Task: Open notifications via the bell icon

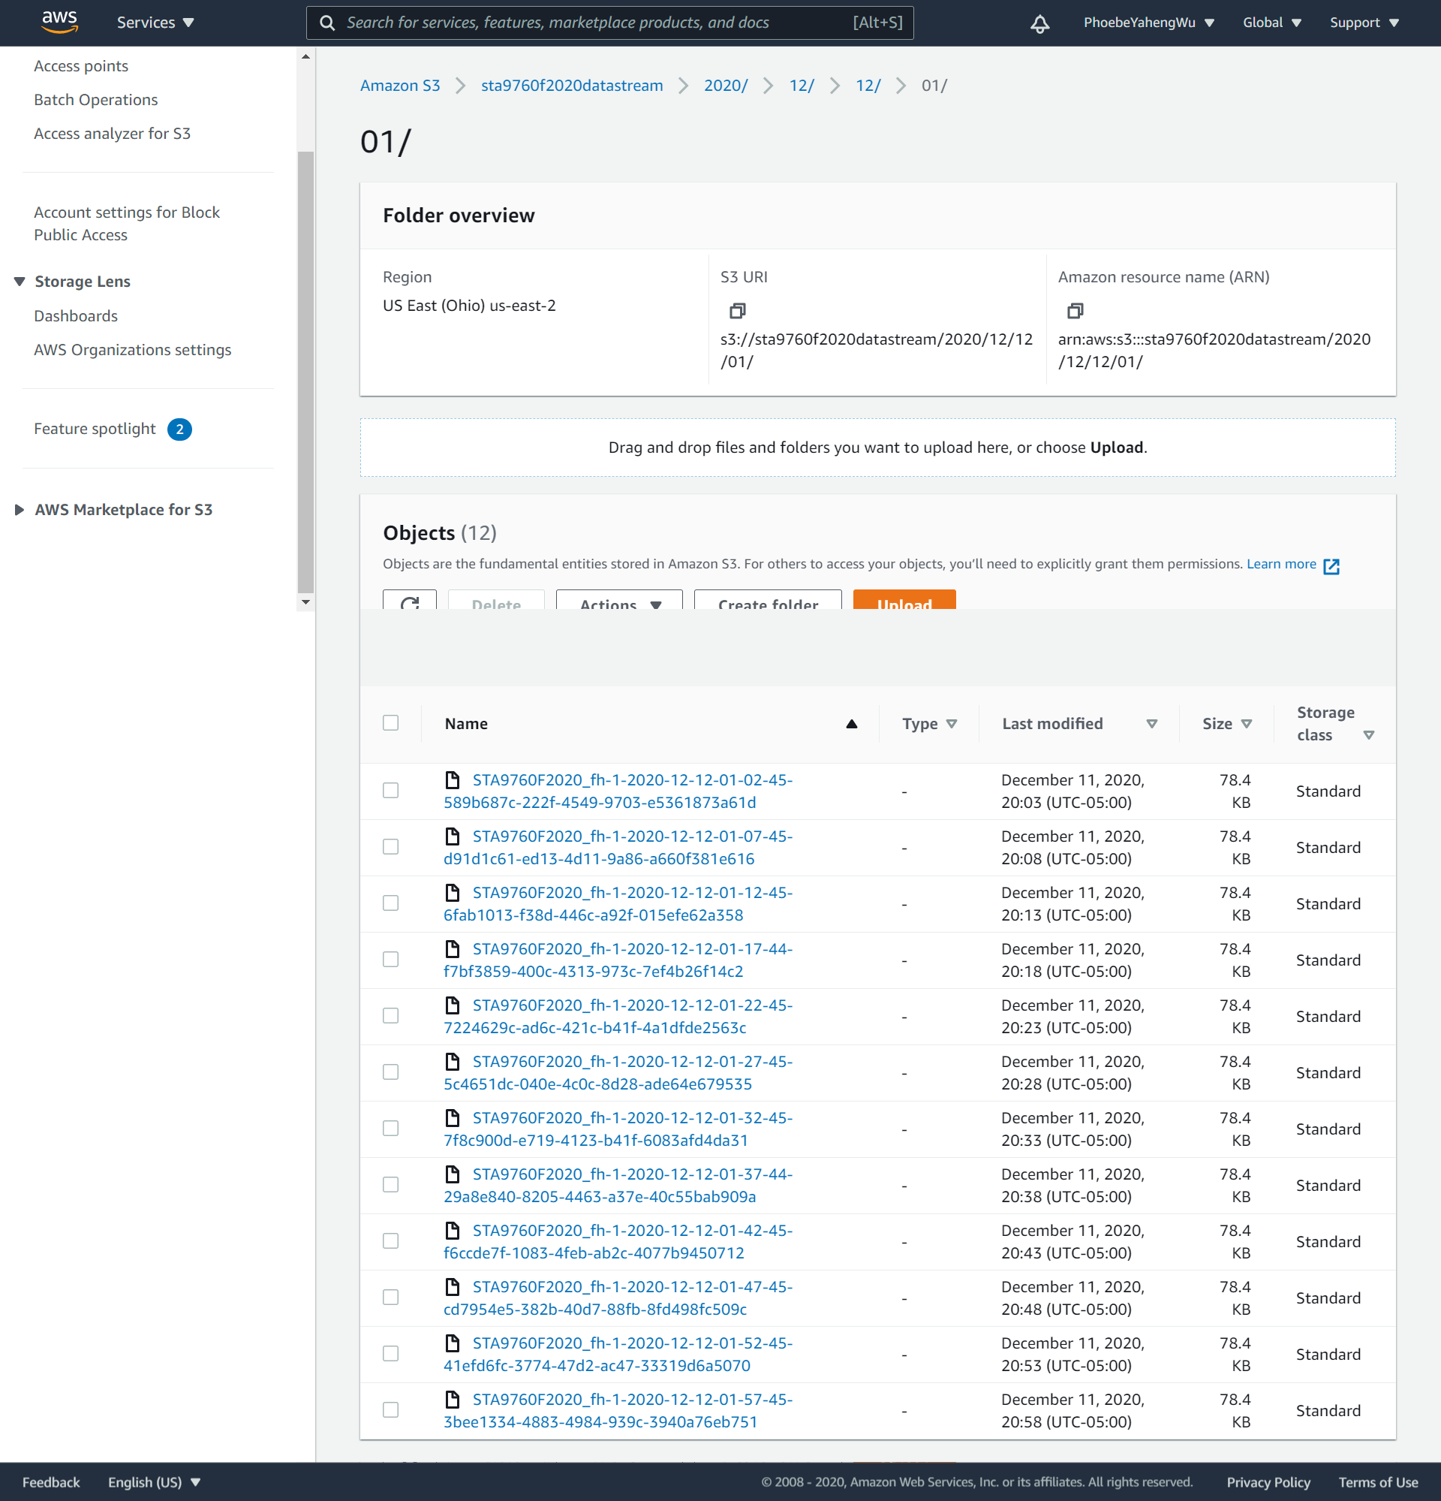Action: point(1039,23)
